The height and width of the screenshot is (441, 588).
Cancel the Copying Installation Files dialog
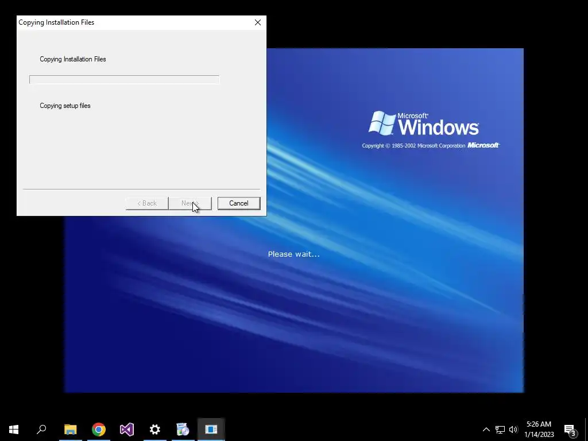(238, 203)
